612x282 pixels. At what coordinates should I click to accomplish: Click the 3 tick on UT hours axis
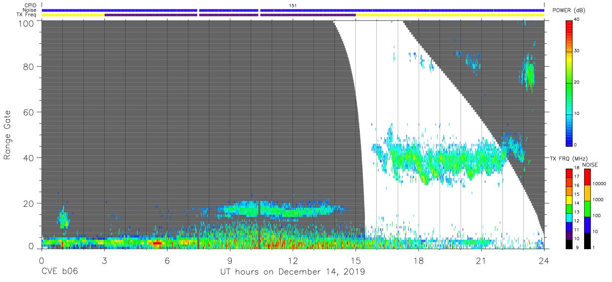point(104,260)
